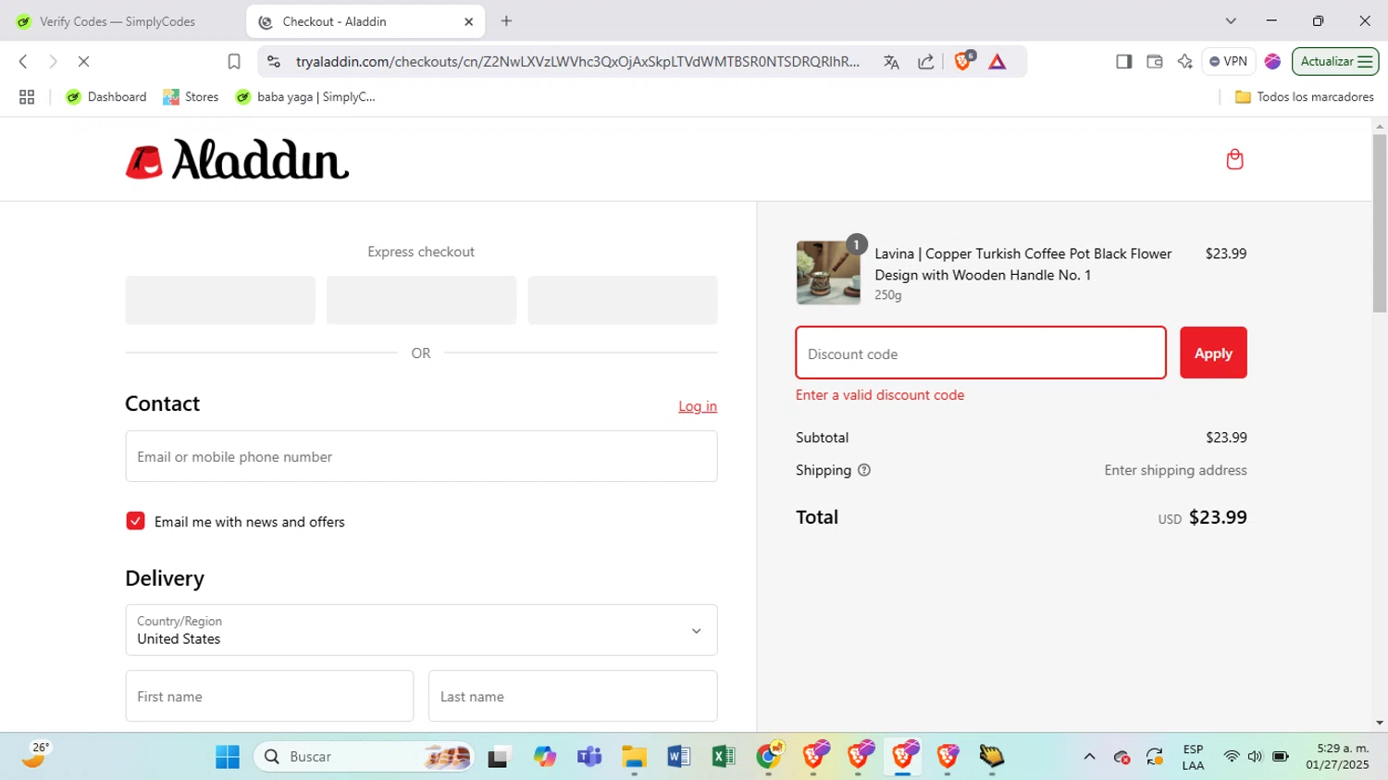Screen dimensions: 1388x780
Task: Click the First name field
Action: 269,696
